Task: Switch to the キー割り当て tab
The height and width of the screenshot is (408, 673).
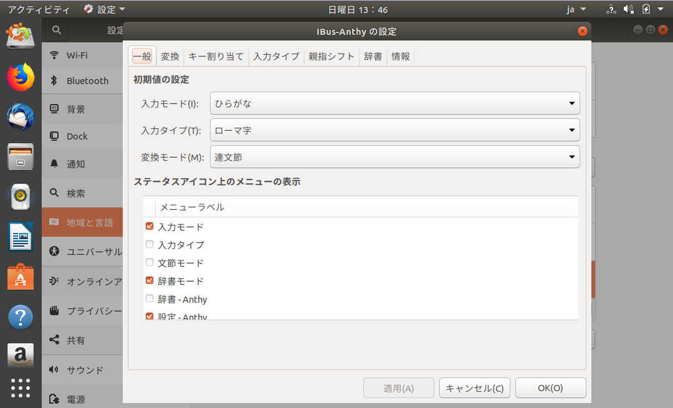Action: pos(216,57)
